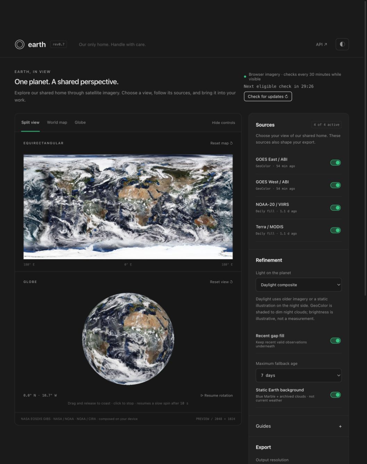Click the equirectangular world map image
The height and width of the screenshot is (464, 367).
click(128, 207)
